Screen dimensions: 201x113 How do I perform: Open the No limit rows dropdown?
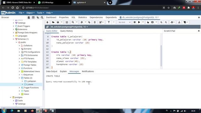(124, 22)
